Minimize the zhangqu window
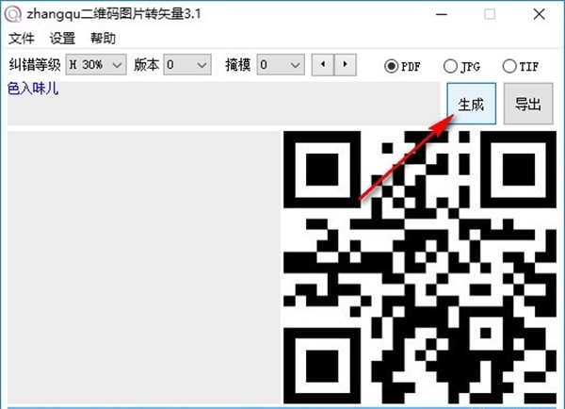Screen dimensions: 565x409 pos(442,14)
